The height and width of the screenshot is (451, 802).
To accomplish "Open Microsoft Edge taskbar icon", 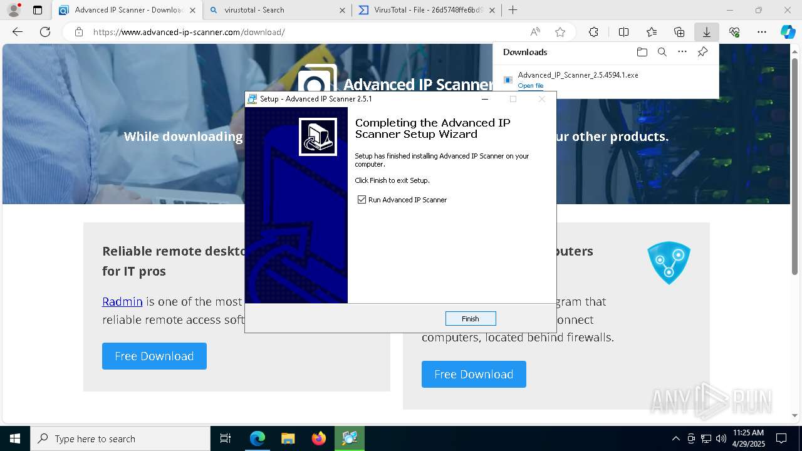I will coord(258,438).
